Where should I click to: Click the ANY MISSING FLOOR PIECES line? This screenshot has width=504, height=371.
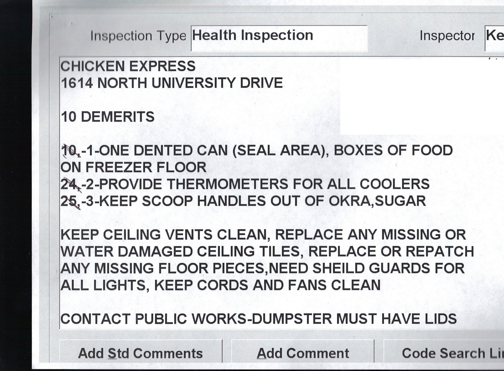tap(262, 268)
